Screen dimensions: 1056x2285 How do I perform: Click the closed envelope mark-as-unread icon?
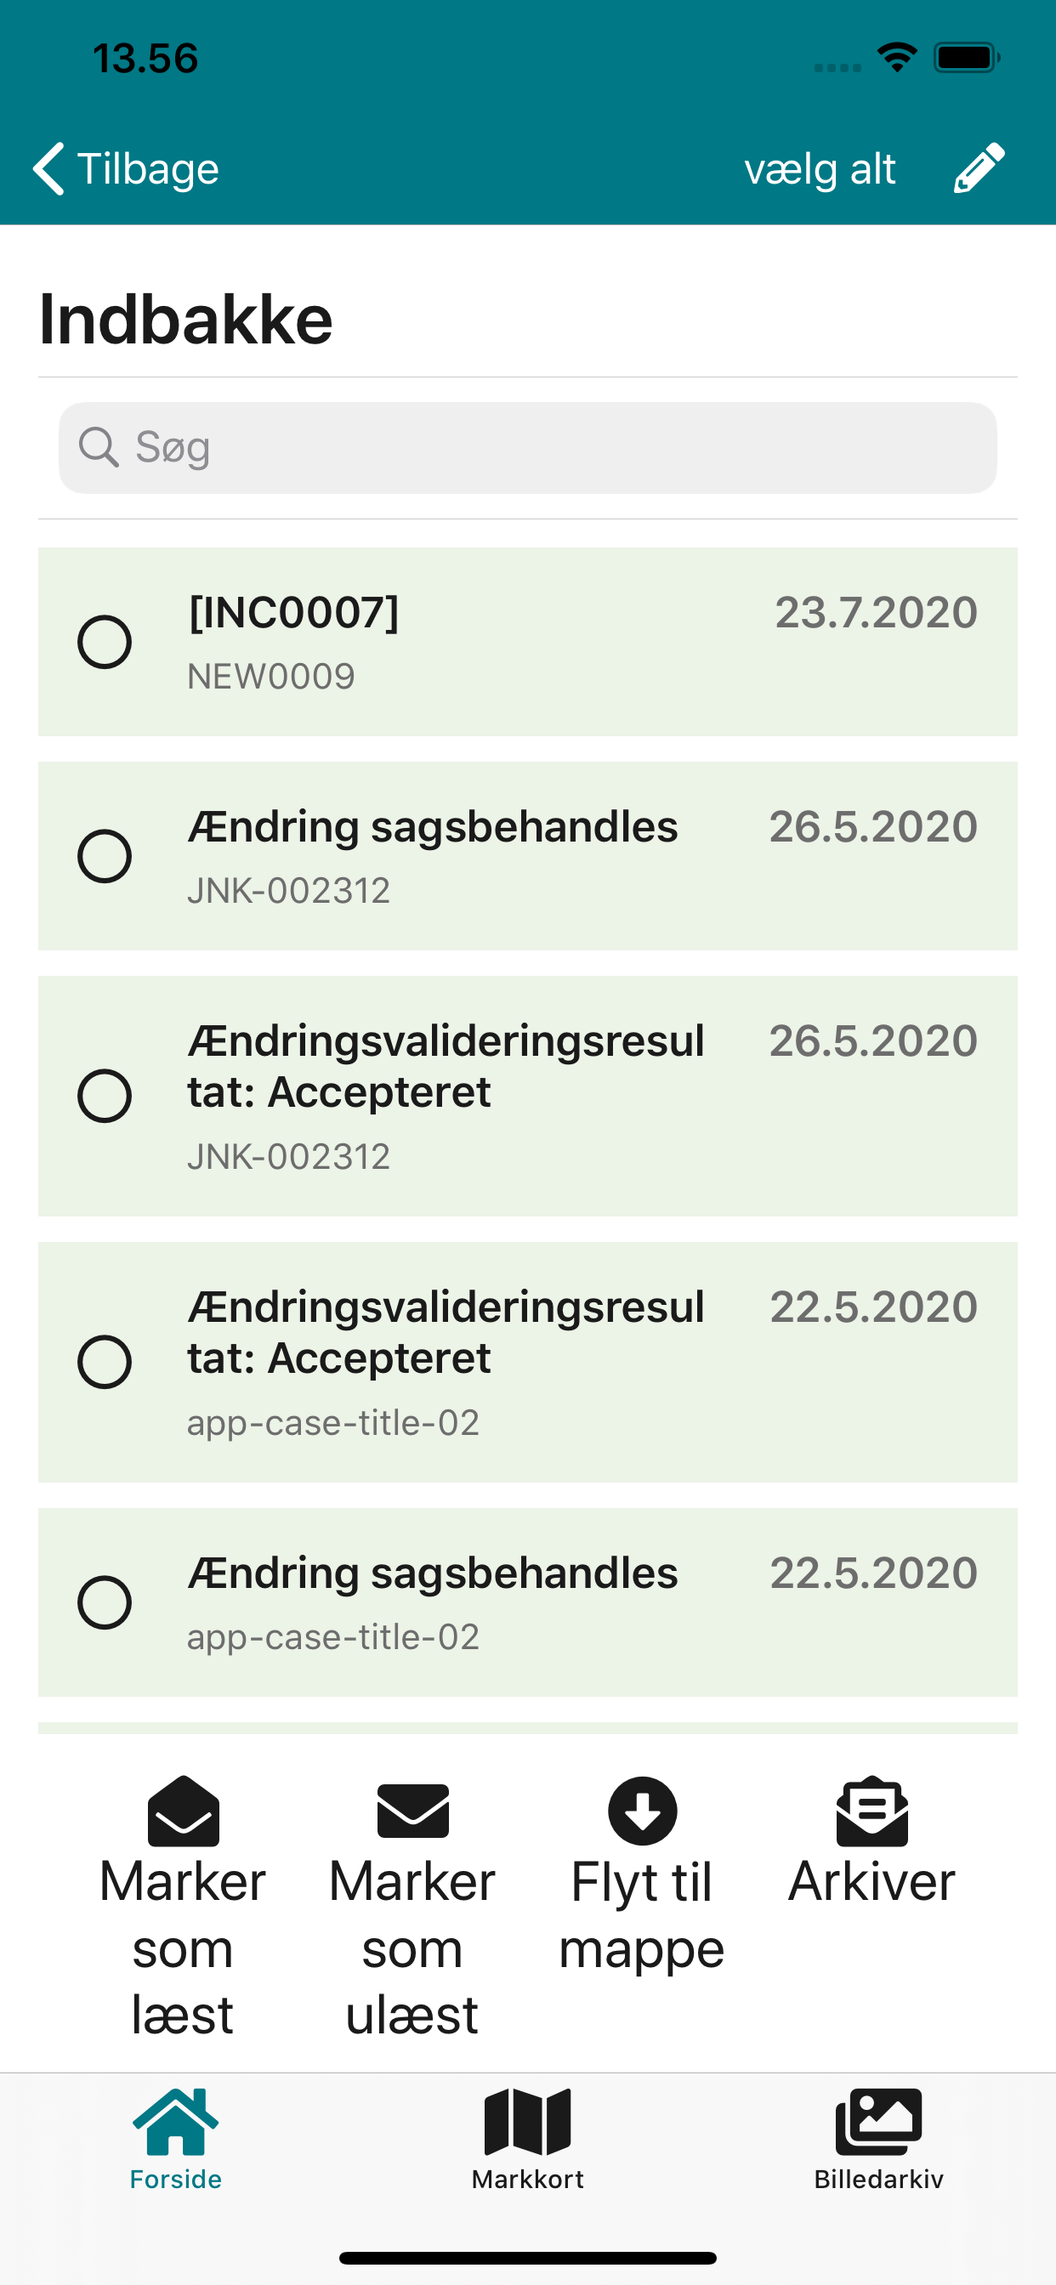(x=412, y=1811)
